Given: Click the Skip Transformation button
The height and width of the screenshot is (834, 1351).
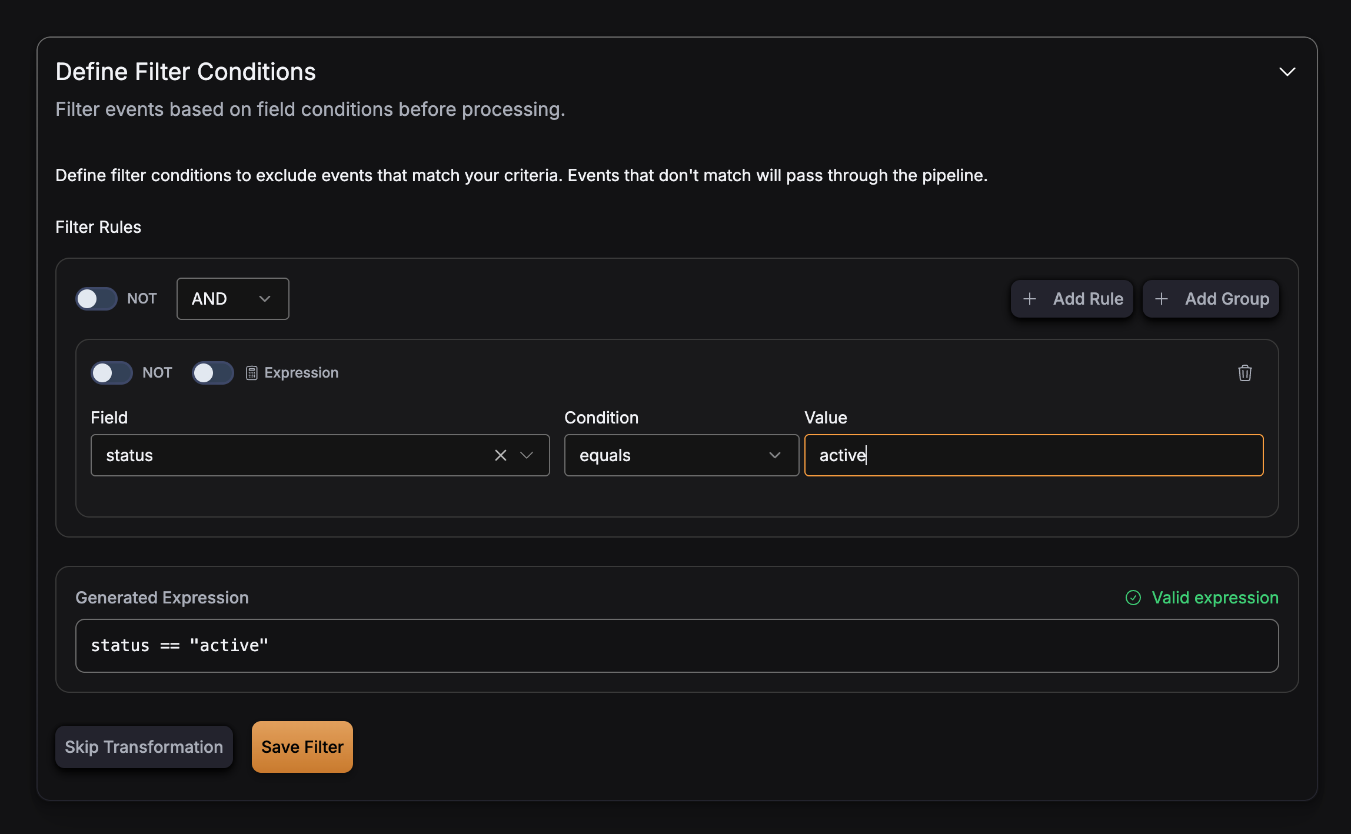Looking at the screenshot, I should [144, 747].
